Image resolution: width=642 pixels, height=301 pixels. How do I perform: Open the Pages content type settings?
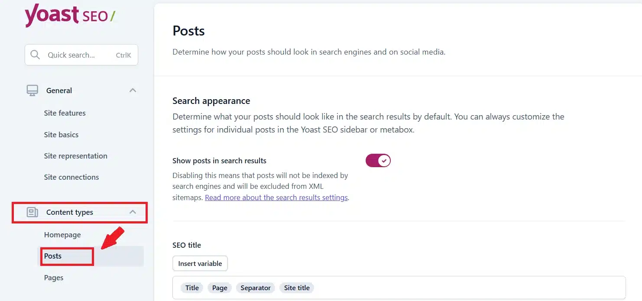point(53,277)
